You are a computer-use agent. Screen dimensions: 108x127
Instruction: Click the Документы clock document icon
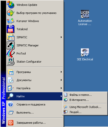(x=11, y=80)
